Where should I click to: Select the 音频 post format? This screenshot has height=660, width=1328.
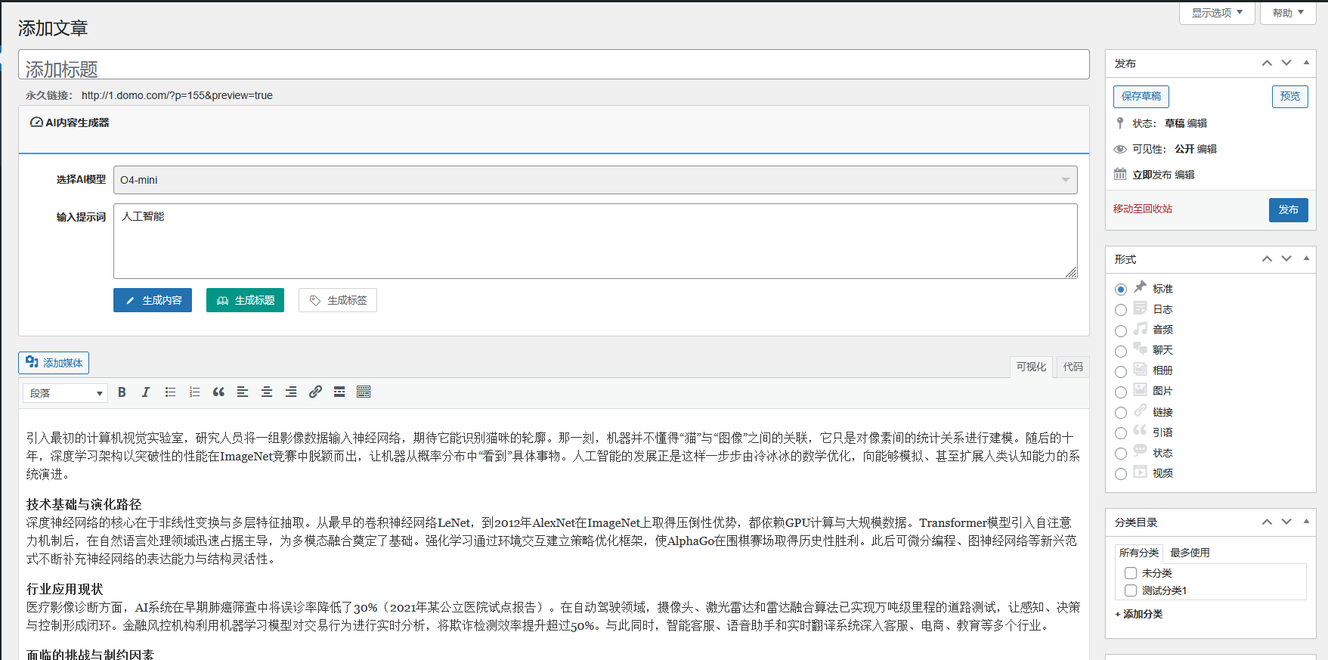pos(1121,330)
